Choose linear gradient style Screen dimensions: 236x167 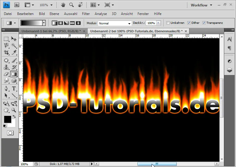[55, 23]
